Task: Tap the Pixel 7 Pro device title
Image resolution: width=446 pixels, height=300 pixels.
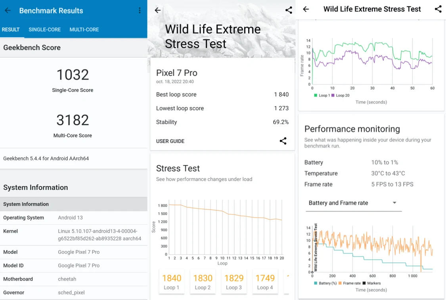Action: click(177, 73)
